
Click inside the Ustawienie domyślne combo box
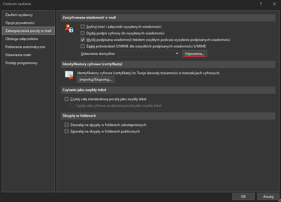(149, 54)
